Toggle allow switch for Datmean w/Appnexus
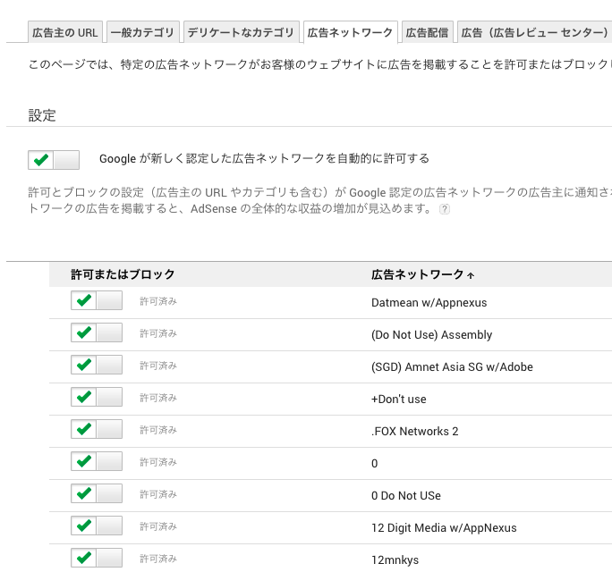 tap(97, 300)
